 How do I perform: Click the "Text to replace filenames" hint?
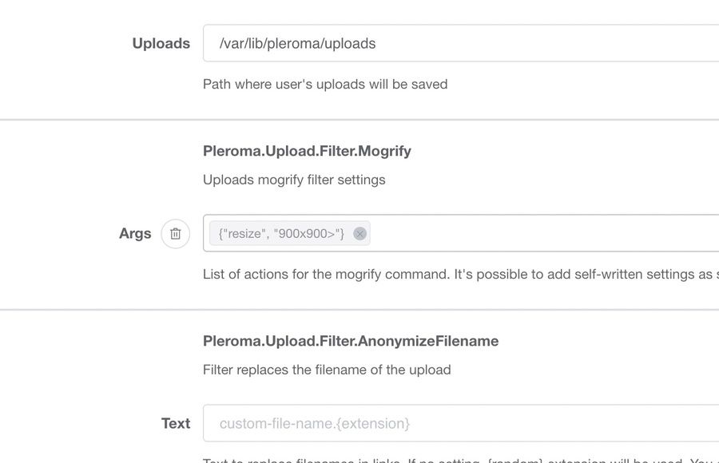tap(461, 460)
